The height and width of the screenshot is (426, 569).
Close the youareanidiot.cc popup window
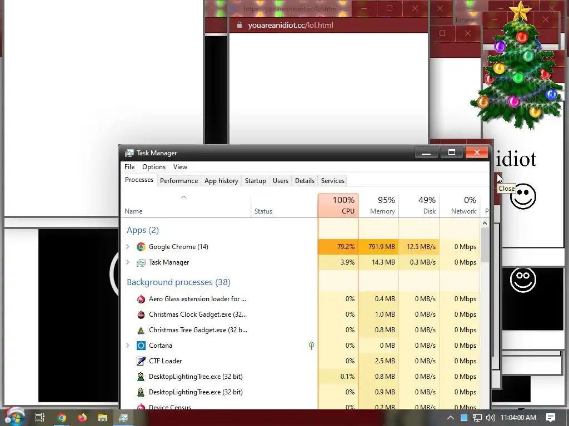pos(415,8)
